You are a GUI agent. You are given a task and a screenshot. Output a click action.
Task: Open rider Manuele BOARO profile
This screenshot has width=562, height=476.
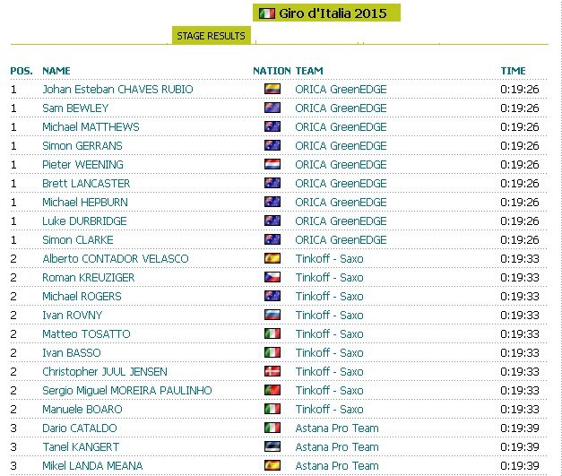82,409
